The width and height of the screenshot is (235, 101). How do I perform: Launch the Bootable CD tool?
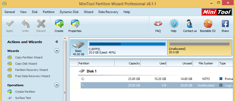[x=208, y=24]
